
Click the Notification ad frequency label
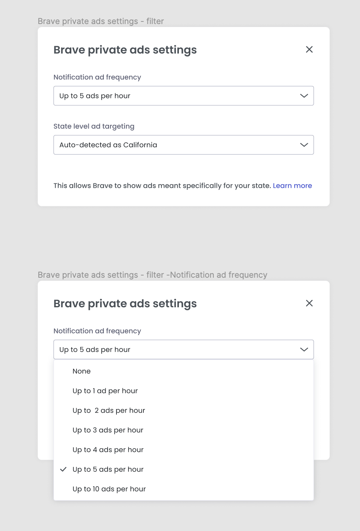[97, 77]
